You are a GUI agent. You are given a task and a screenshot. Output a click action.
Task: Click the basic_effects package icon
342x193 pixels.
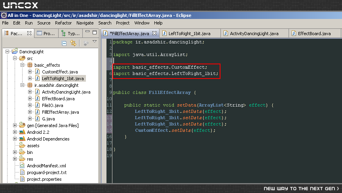[x=30, y=65]
